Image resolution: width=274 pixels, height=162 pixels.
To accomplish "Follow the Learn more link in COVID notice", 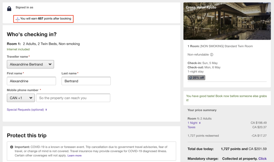I will pyautogui.click(x=74, y=156).
